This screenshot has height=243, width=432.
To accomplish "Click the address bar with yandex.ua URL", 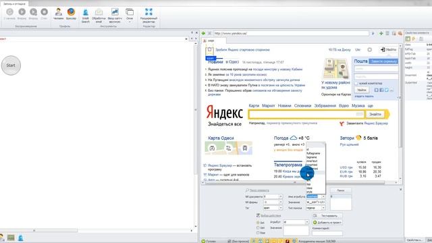I will pyautogui.click(x=291, y=33).
